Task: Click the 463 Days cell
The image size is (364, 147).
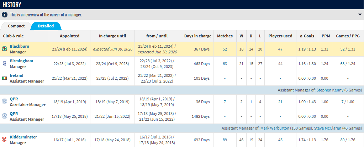Action: click(x=202, y=64)
